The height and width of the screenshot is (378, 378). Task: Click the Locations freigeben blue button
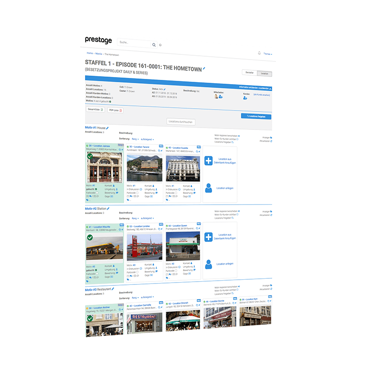click(x=256, y=116)
